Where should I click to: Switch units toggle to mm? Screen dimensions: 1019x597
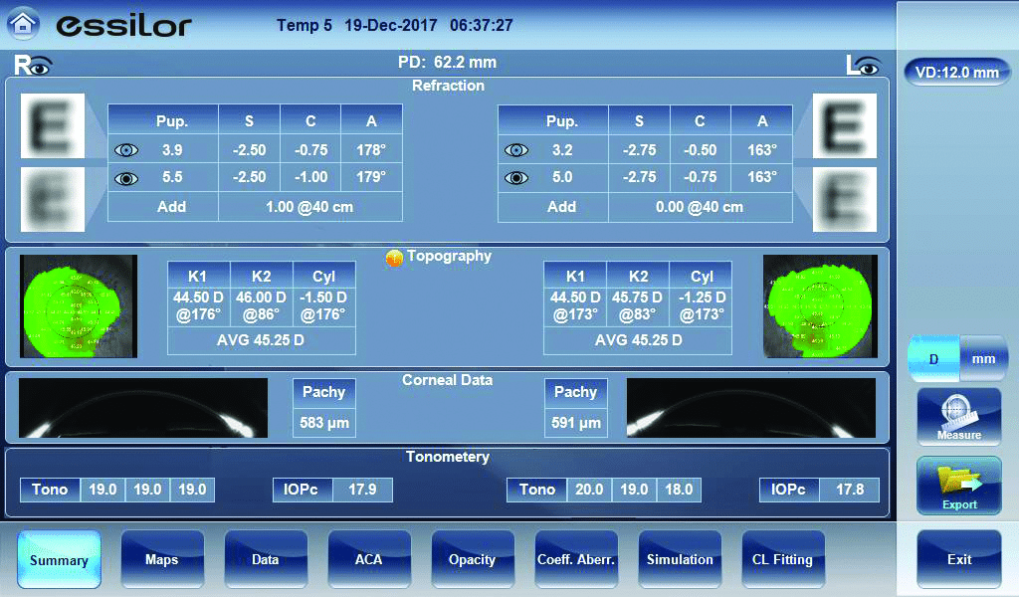pyautogui.click(x=983, y=358)
